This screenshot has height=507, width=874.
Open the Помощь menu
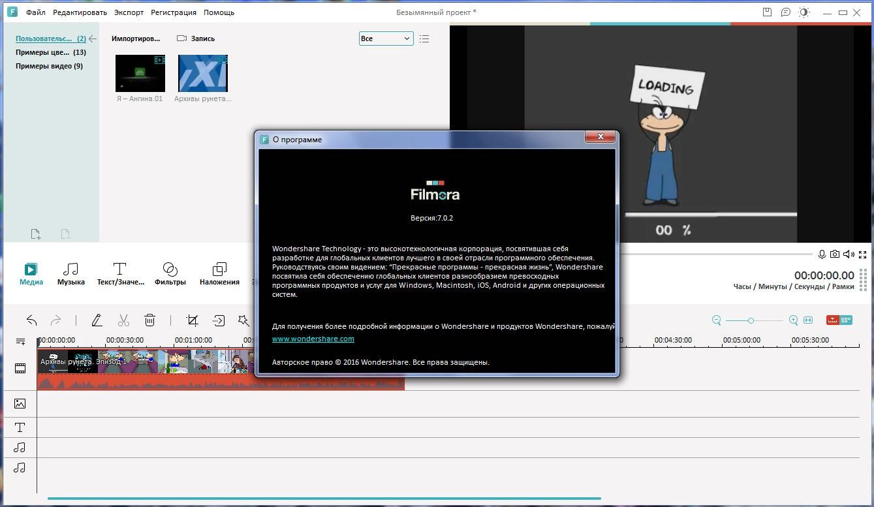[x=219, y=12]
